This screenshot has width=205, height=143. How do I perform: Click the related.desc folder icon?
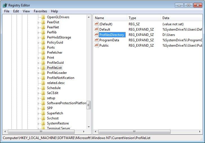tap(43, 83)
